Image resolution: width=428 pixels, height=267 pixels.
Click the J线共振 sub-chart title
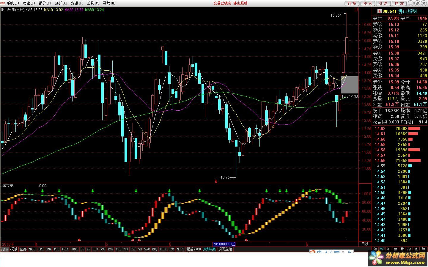7,186
